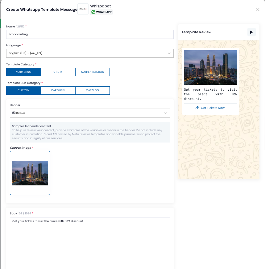Click the preview message body text
The height and width of the screenshot is (269, 265).
pyautogui.click(x=210, y=94)
